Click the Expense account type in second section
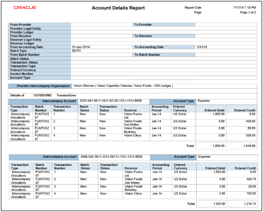Image resolution: width=263 pixels, height=212 pixels. click(x=204, y=157)
